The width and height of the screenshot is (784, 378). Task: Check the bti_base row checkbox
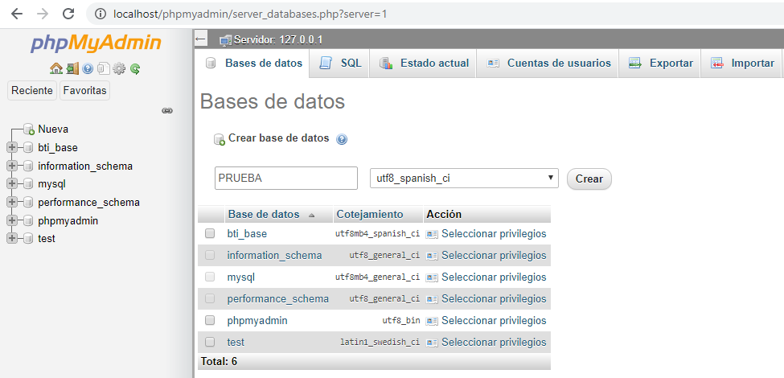pyautogui.click(x=210, y=233)
